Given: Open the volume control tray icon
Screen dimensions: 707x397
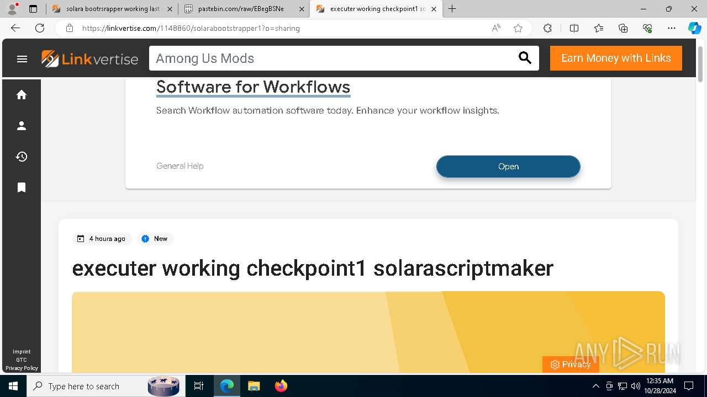Looking at the screenshot, I should point(635,386).
